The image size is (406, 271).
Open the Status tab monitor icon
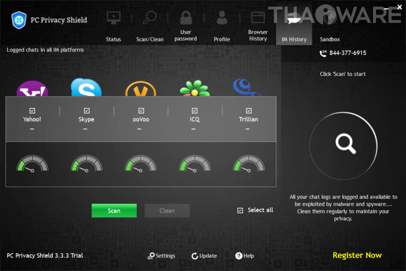pyautogui.click(x=113, y=18)
